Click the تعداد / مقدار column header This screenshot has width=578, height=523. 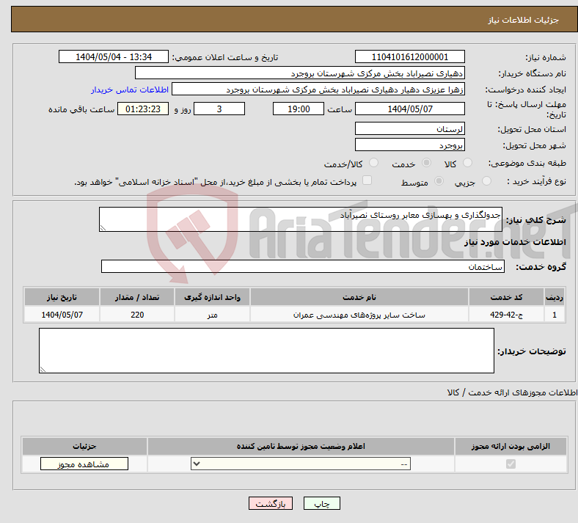(136, 297)
